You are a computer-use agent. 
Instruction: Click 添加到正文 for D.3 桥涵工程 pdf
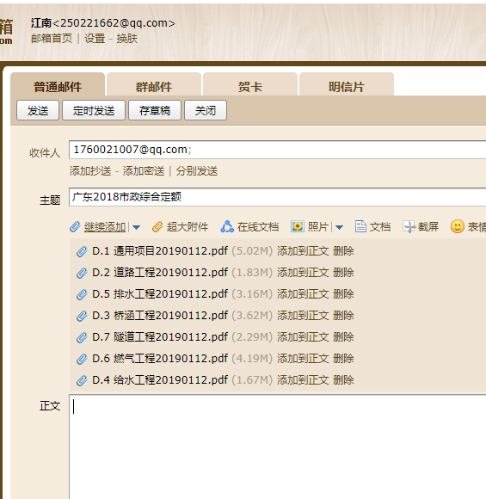(x=303, y=316)
